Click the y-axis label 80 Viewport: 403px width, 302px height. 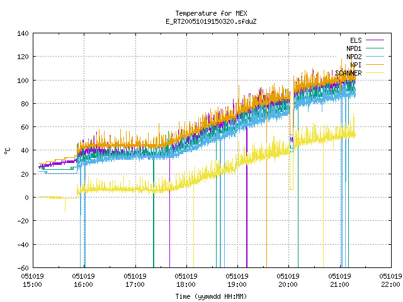pos(25,104)
